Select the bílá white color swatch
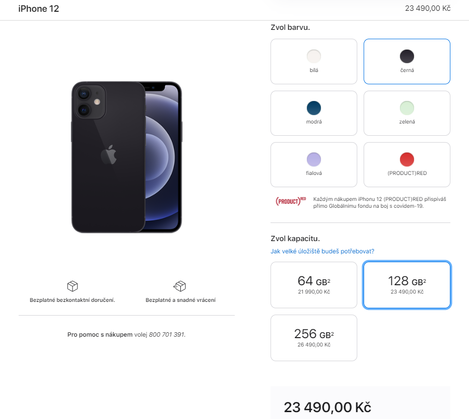Screen dimensions: 469x419 [x=314, y=62]
